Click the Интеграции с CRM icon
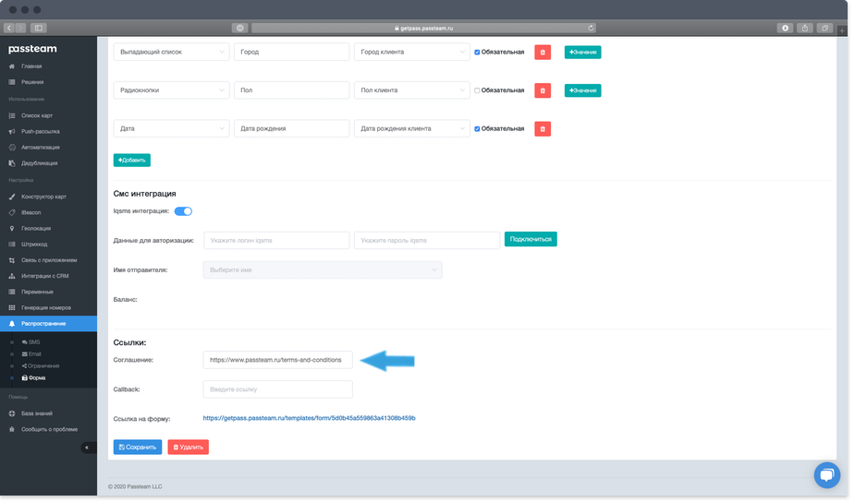The width and height of the screenshot is (855, 502). click(x=12, y=277)
